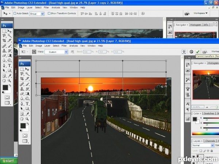
Task: Open the Layer menu in the inner window
Action: 47,46
